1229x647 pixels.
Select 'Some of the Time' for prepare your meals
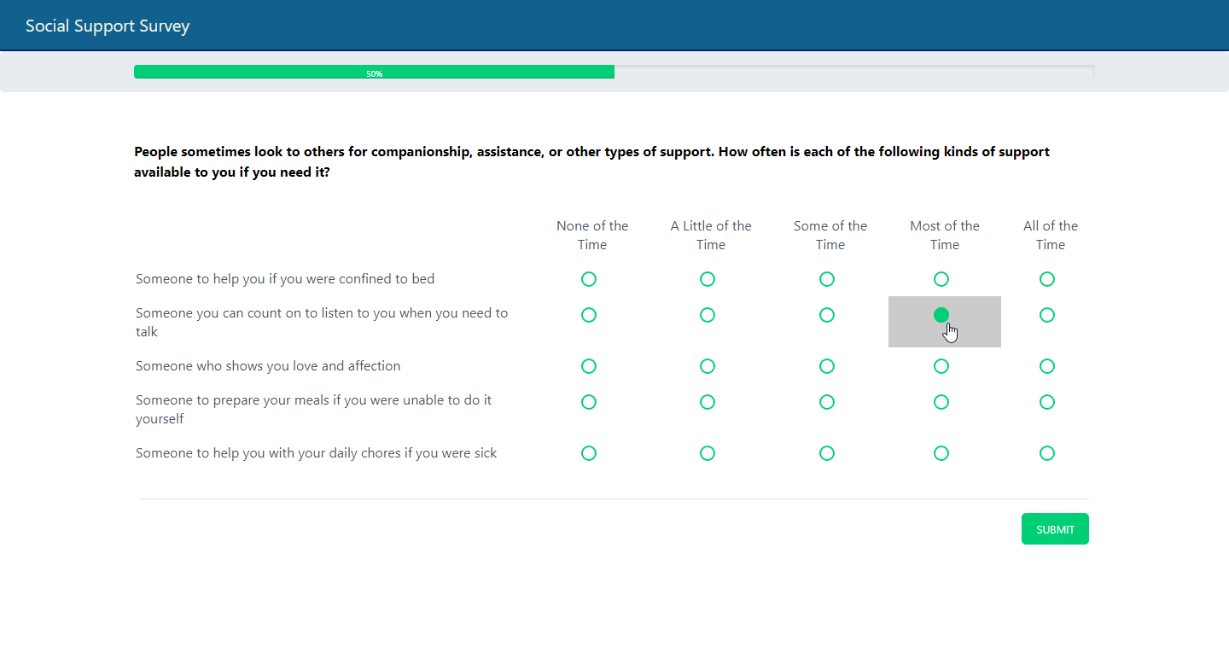826,402
